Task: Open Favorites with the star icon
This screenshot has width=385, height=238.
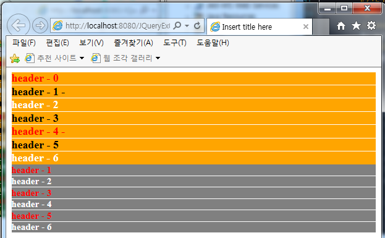Action: (356, 25)
